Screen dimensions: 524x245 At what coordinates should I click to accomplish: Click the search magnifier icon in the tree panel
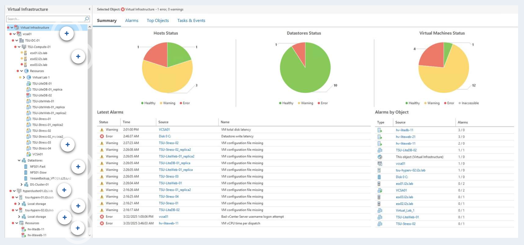click(x=87, y=19)
